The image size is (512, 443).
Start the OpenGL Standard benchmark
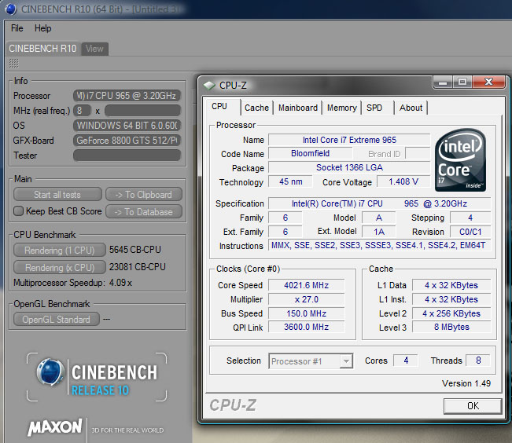click(x=57, y=319)
